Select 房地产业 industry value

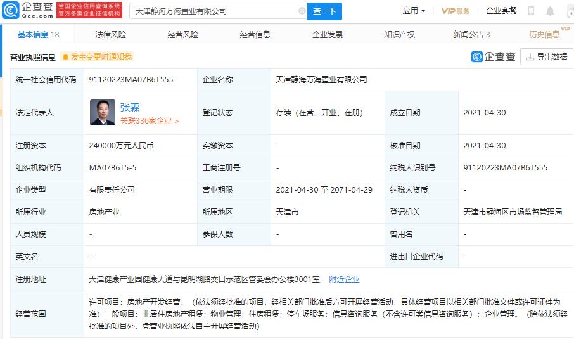[104, 212]
